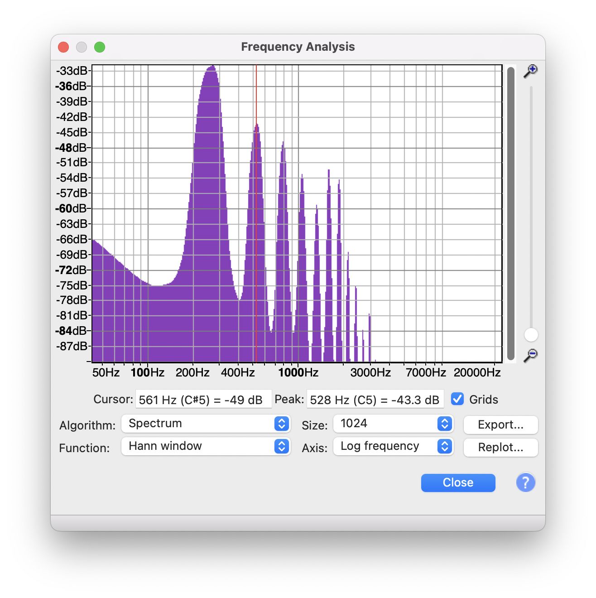Image resolution: width=596 pixels, height=598 pixels.
Task: Export the spectrum data
Action: (500, 425)
